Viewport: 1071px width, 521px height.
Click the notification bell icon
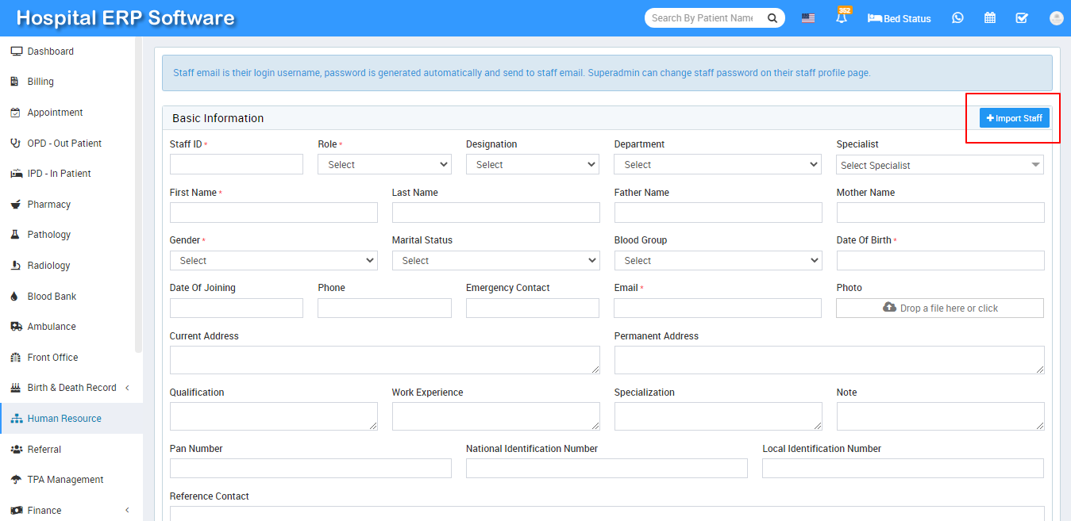[842, 18]
